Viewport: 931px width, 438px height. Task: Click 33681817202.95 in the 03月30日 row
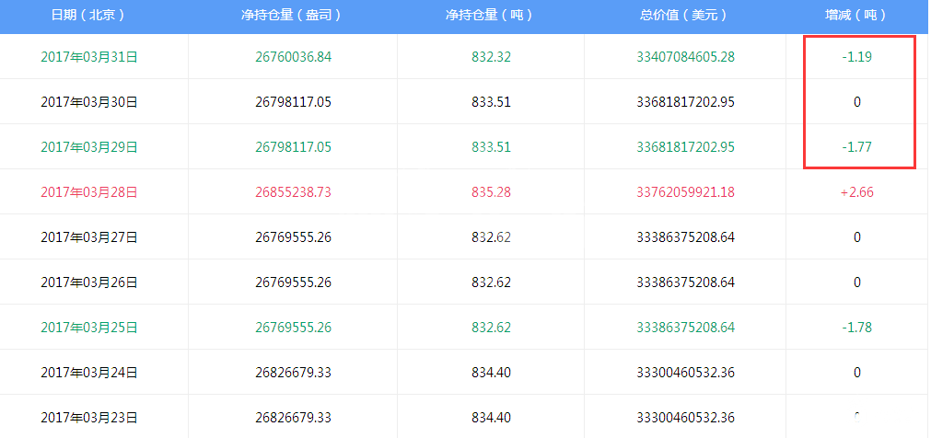point(686,102)
